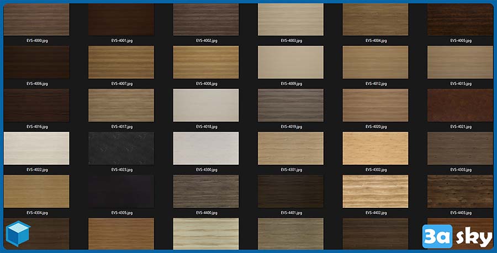Click the EVS-4016.jpg filename label

pyautogui.click(x=37, y=127)
